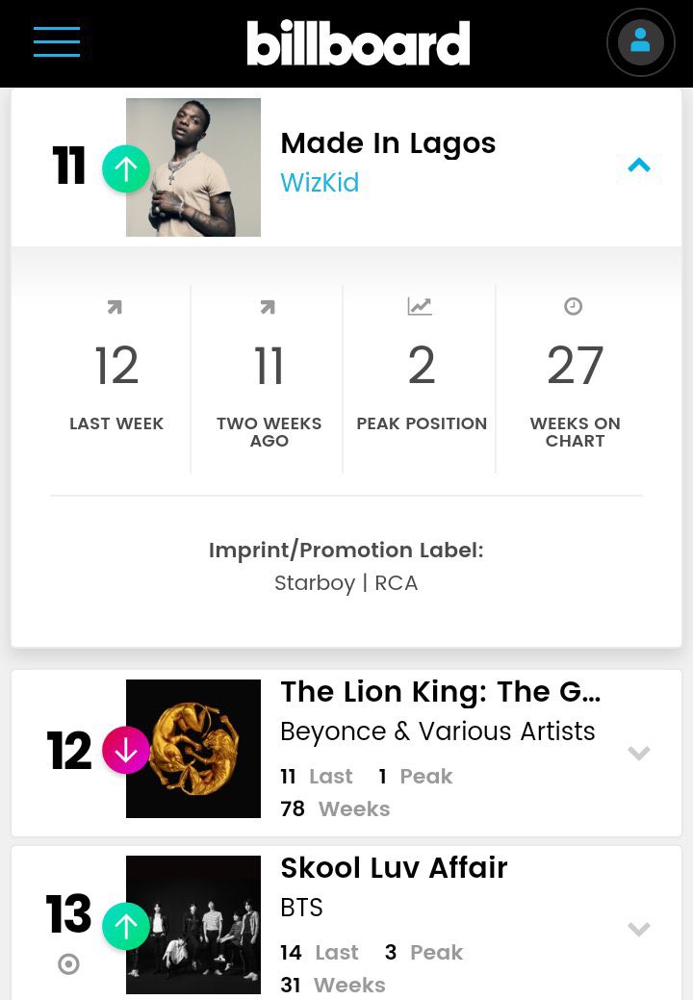Collapse the Made In Lagos details
Image resolution: width=693 pixels, height=1000 pixels.
tap(639, 166)
